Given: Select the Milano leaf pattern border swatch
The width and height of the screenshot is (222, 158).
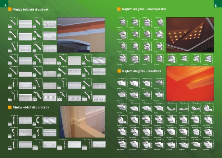Looking at the screenshot, I should click(50, 145).
